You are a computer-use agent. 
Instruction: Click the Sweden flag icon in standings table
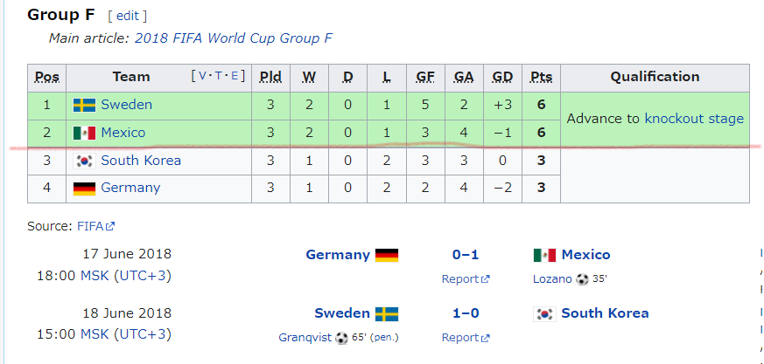[x=84, y=105]
